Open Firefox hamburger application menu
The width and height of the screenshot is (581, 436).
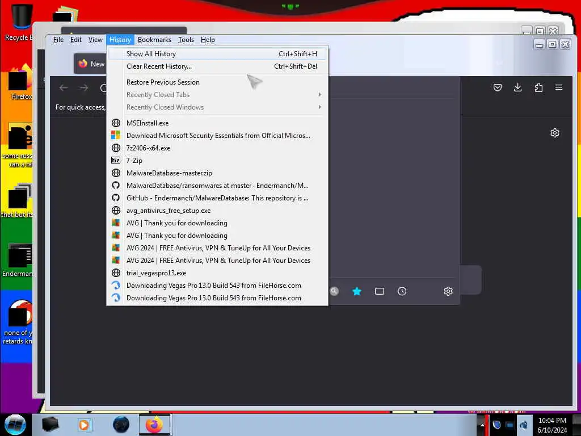coord(559,87)
